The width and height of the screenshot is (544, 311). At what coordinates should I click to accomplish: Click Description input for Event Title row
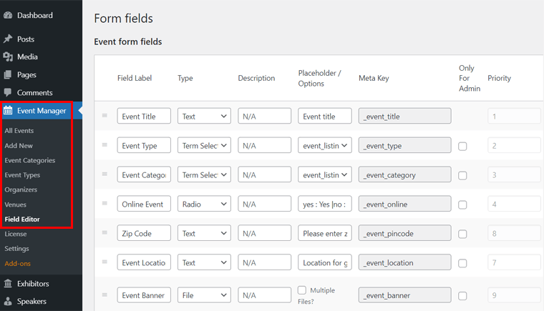pos(264,116)
